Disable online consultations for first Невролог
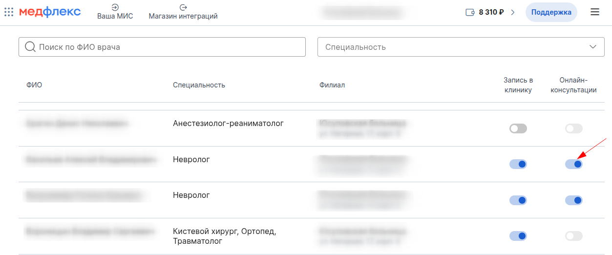This screenshot has height=255, width=612. pyautogui.click(x=573, y=164)
